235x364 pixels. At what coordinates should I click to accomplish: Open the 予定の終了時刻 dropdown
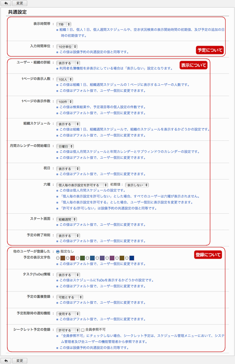68,236
